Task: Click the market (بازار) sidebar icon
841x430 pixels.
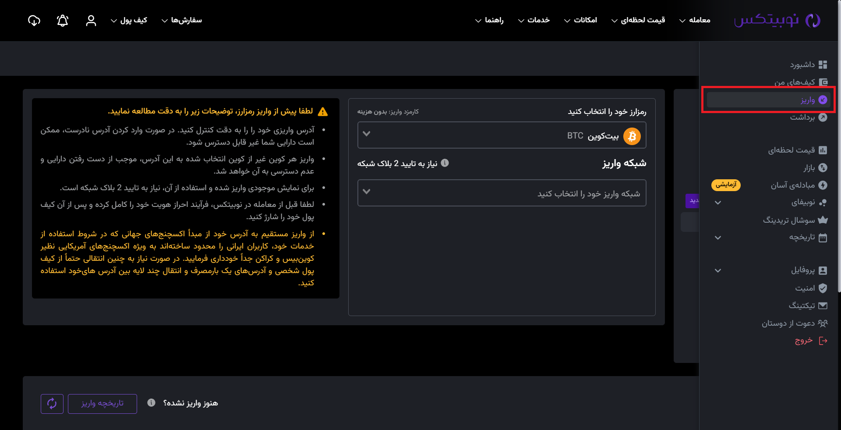Action: click(823, 167)
